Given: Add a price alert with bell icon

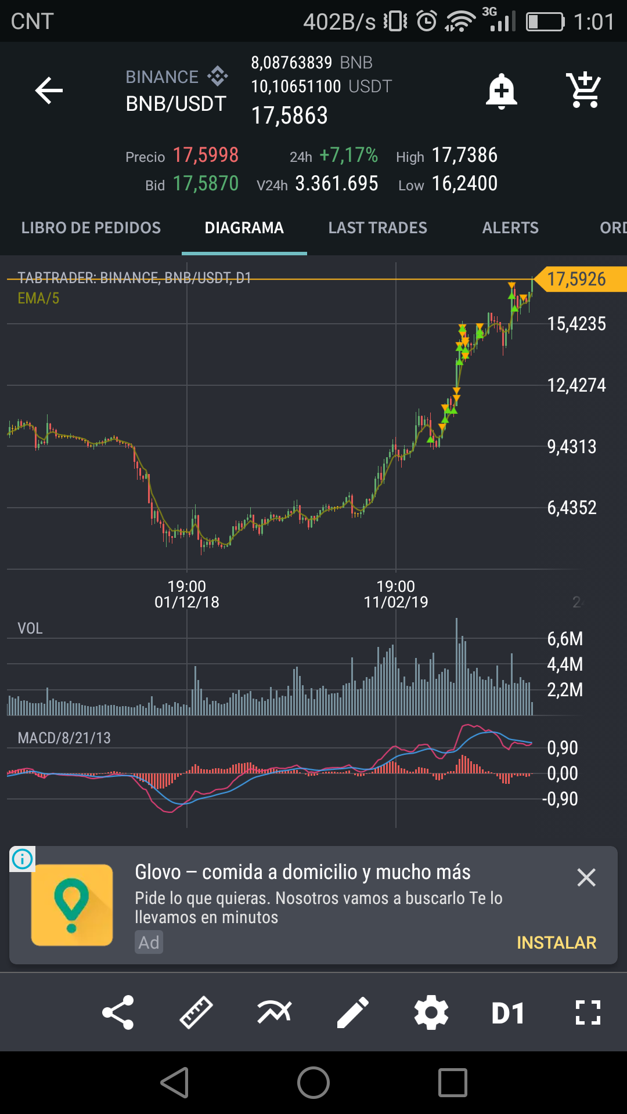Looking at the screenshot, I should pyautogui.click(x=501, y=91).
